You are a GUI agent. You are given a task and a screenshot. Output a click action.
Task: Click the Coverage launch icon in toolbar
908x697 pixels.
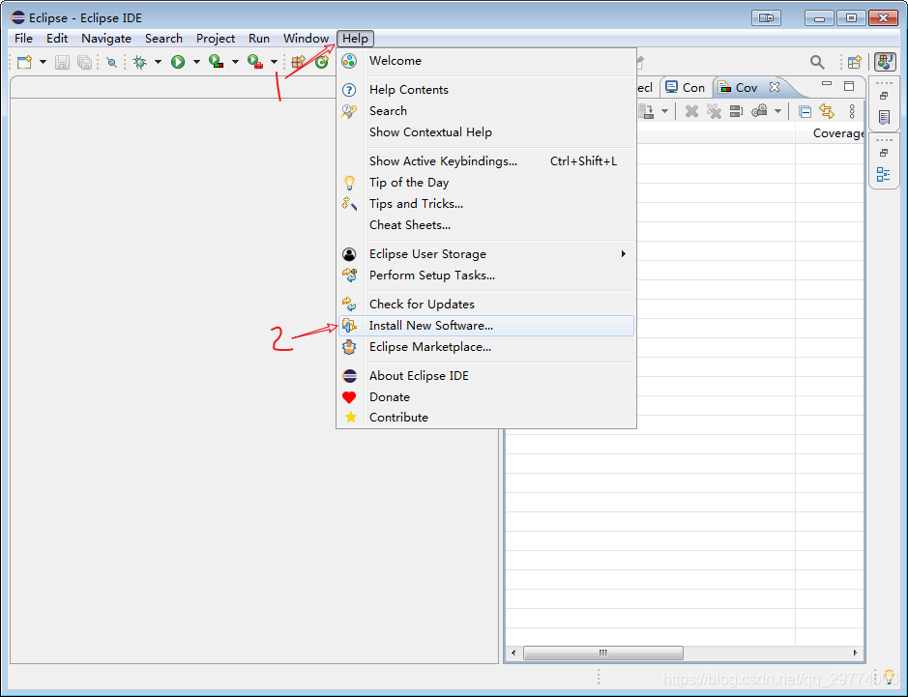pyautogui.click(x=217, y=61)
